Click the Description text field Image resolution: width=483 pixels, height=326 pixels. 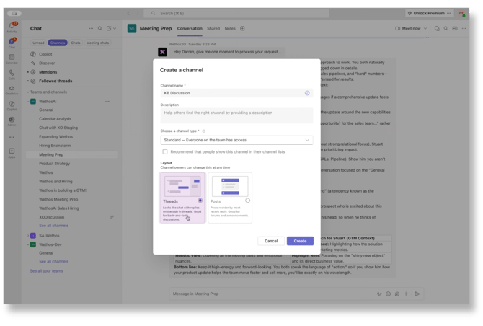coord(236,115)
